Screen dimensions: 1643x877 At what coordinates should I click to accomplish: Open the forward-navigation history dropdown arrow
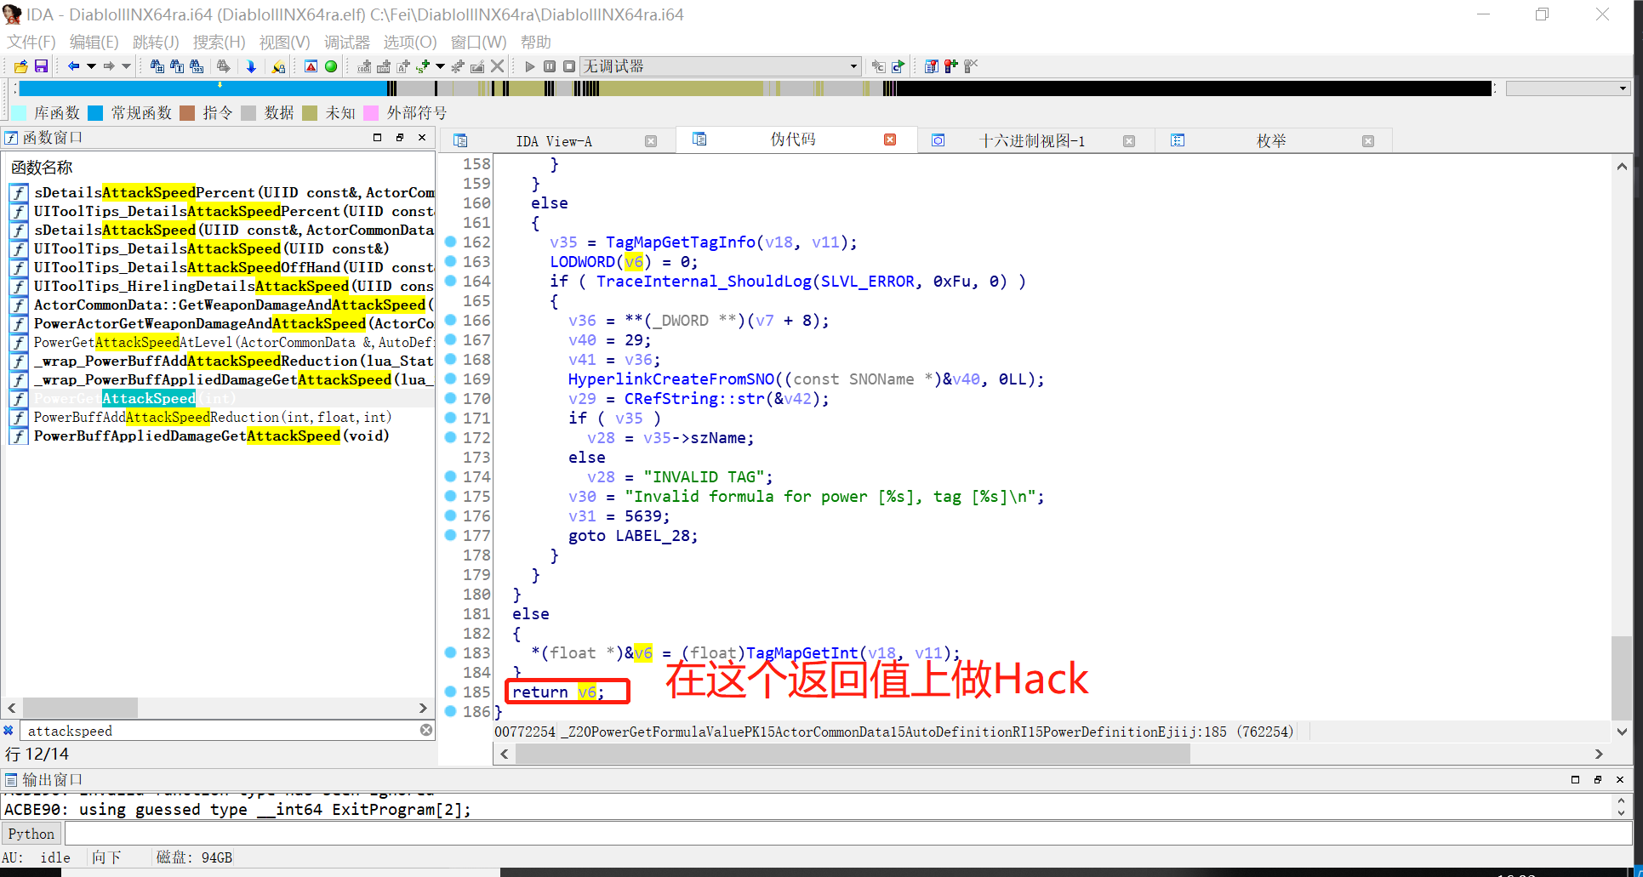126,66
